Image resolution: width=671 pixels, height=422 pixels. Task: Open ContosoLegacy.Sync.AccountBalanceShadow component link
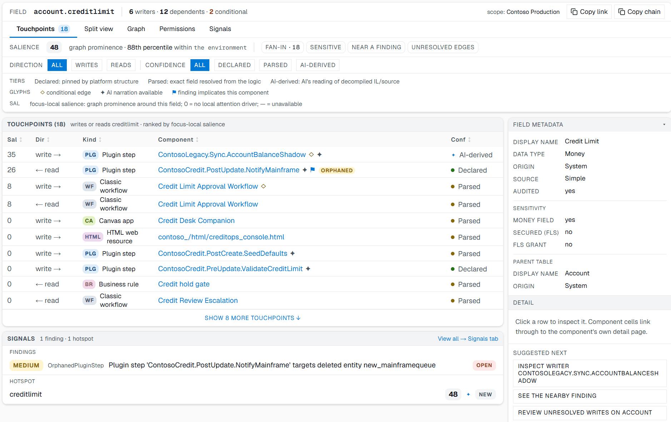coord(232,154)
